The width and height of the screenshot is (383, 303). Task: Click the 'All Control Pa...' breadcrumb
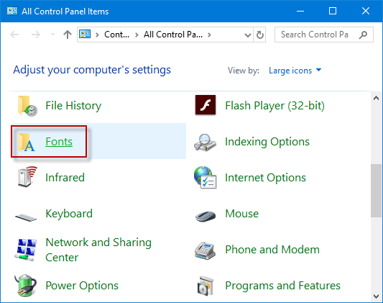point(173,35)
